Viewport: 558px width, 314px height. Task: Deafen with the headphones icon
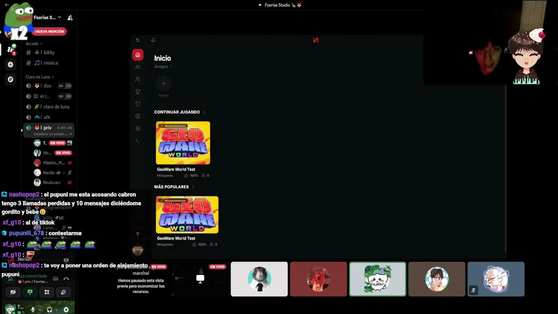click(49, 310)
